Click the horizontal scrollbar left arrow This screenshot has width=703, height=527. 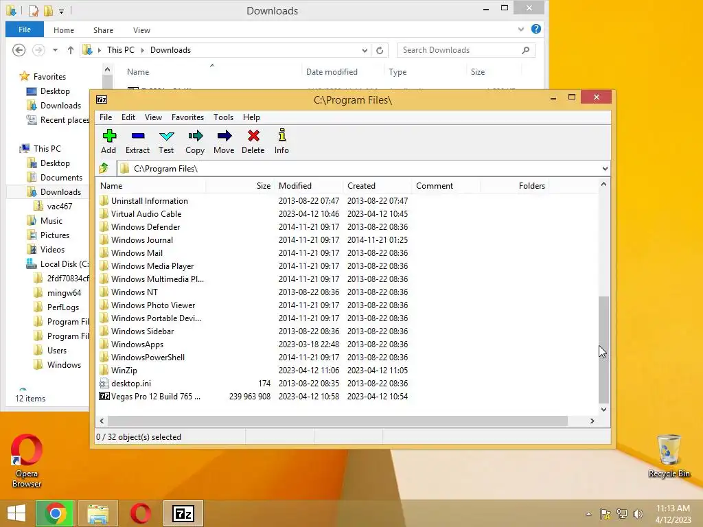click(102, 421)
